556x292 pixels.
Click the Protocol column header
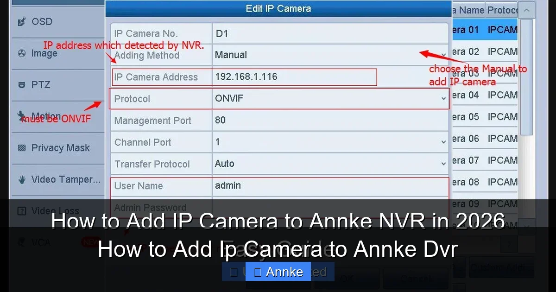coord(502,10)
